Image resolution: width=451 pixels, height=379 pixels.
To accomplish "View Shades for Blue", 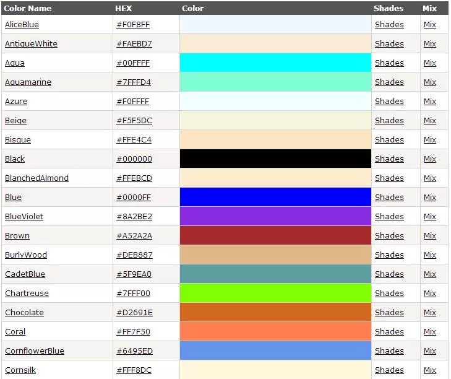I will pos(390,198).
